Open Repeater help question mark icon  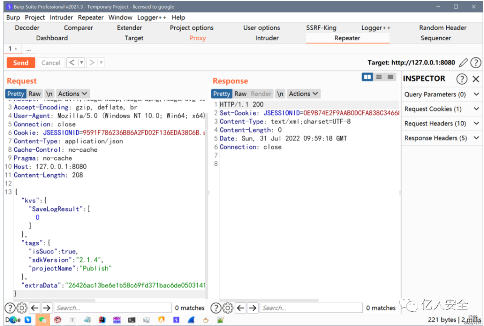pyautogui.click(x=475, y=63)
